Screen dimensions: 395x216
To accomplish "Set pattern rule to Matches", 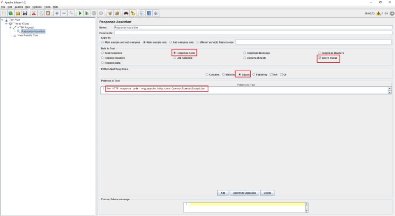I will click(229, 75).
